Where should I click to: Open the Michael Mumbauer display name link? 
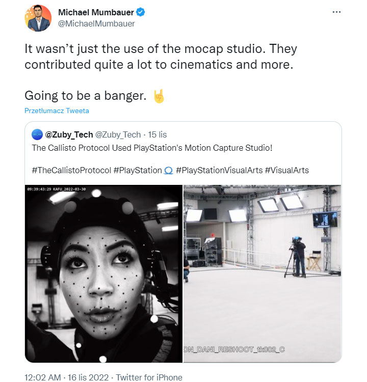96,12
